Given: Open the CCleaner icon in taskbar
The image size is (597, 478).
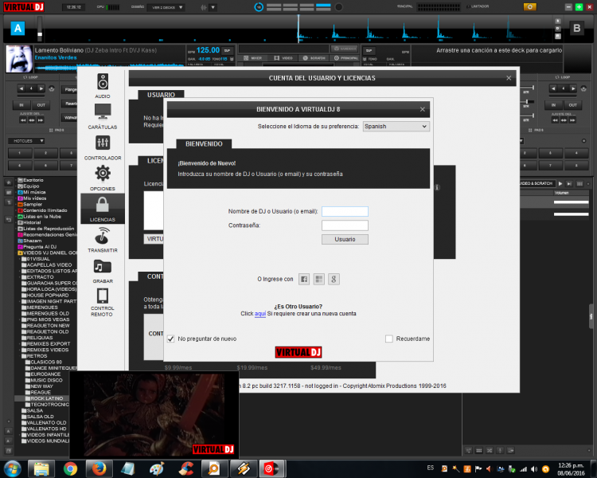Looking at the screenshot, I should tap(186, 469).
